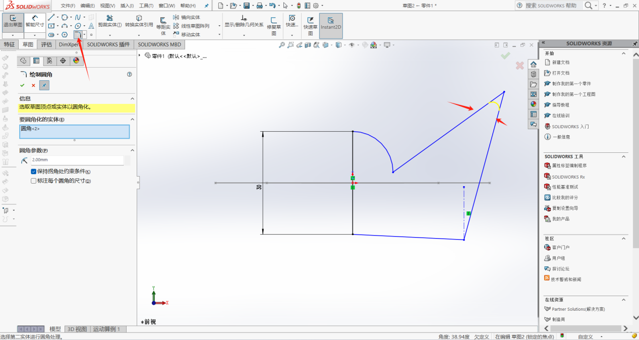Click Display/Delete Relations (显示/删除几何关系)
The width and height of the screenshot is (639, 340).
244,21
